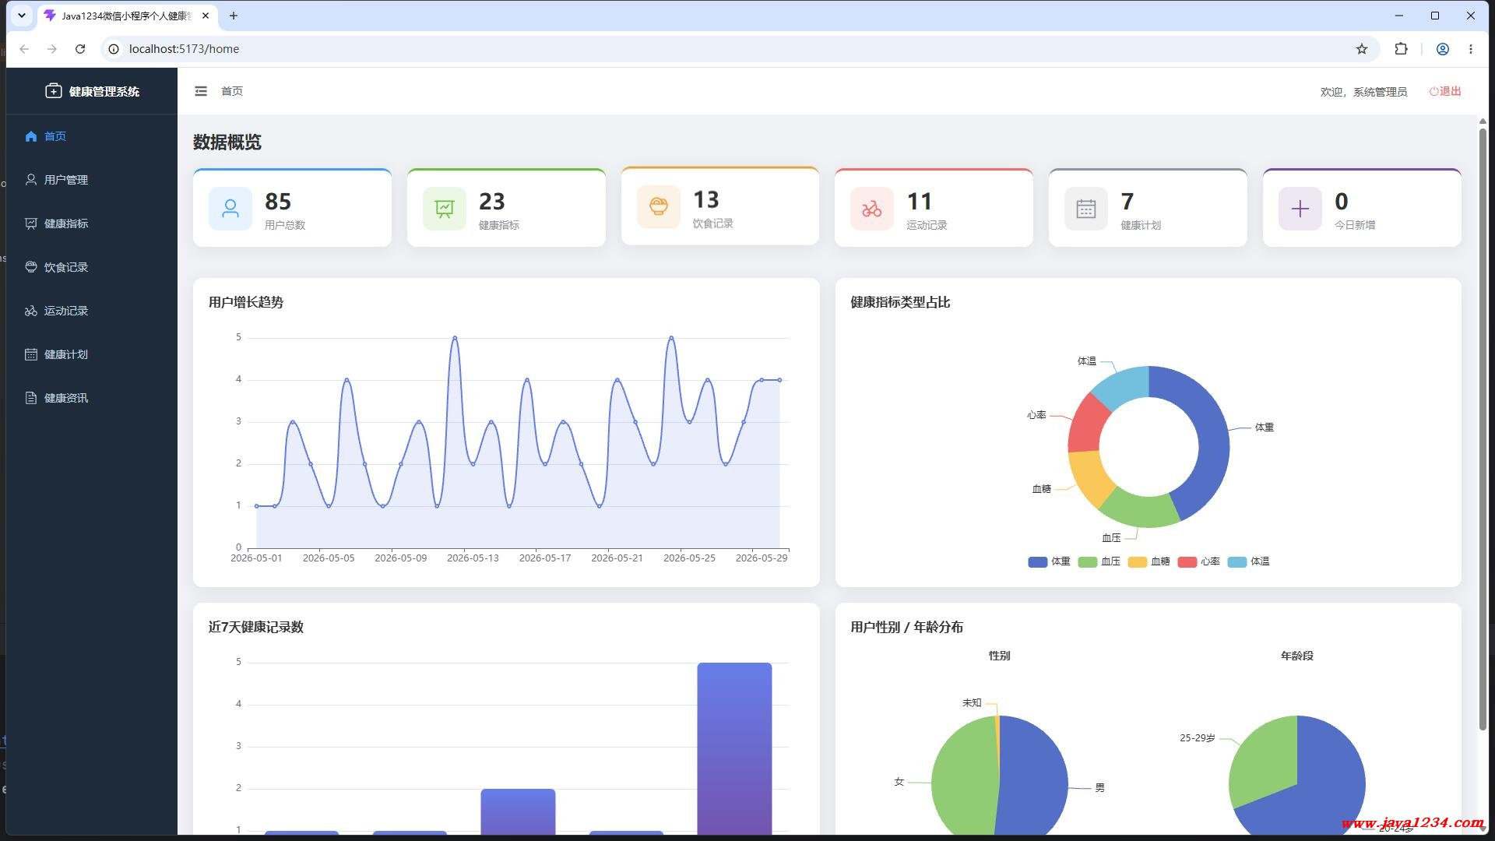Click the chart board icon beside 健康指标 menu

coord(31,223)
